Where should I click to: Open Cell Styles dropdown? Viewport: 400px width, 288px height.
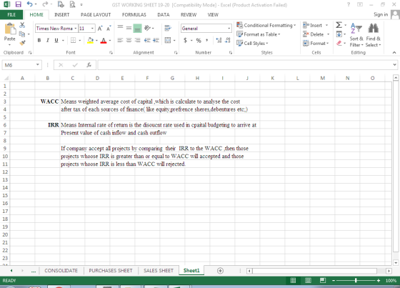(252, 43)
